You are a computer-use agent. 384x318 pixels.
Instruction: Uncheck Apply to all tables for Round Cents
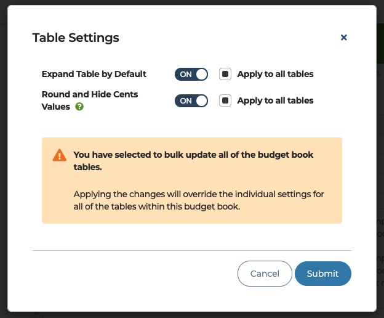pos(225,100)
